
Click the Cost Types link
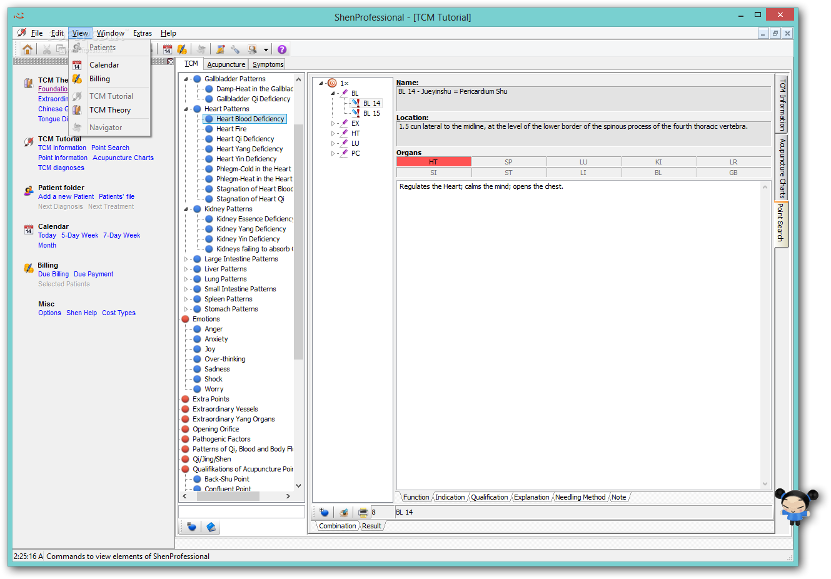[119, 313]
